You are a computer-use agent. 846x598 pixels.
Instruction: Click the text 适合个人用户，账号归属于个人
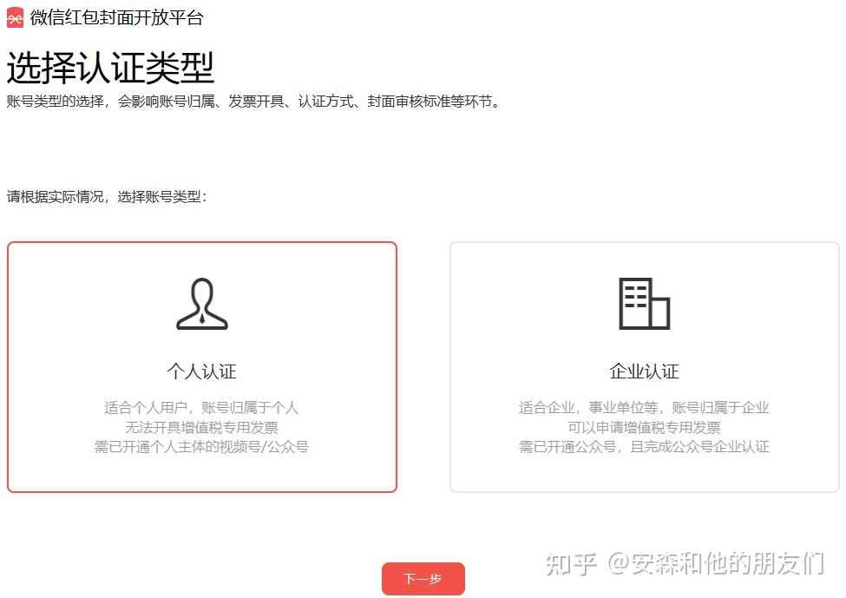coord(201,407)
